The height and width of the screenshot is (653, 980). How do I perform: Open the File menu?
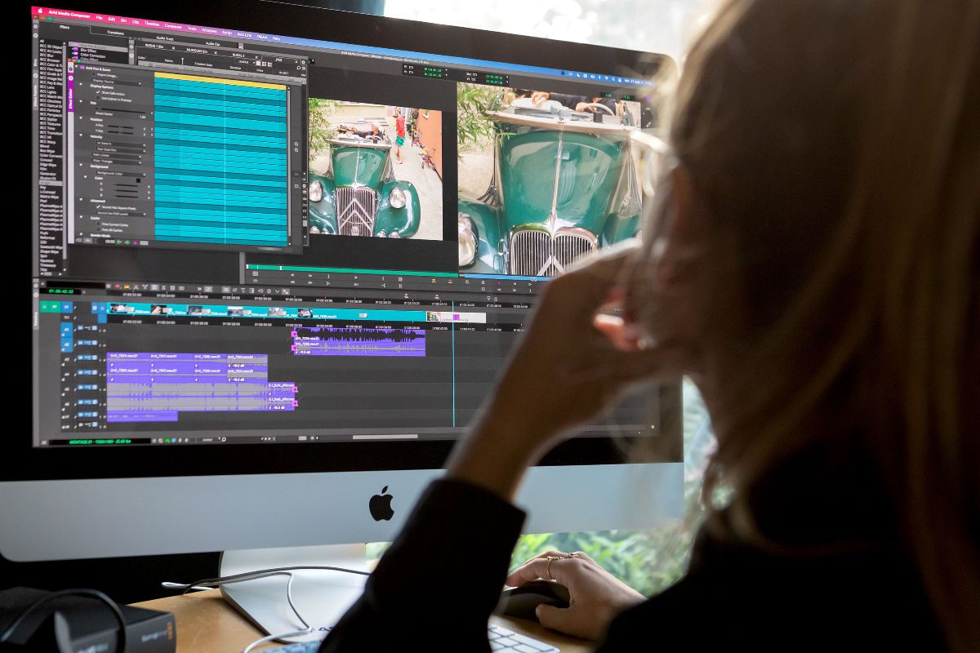99,18
